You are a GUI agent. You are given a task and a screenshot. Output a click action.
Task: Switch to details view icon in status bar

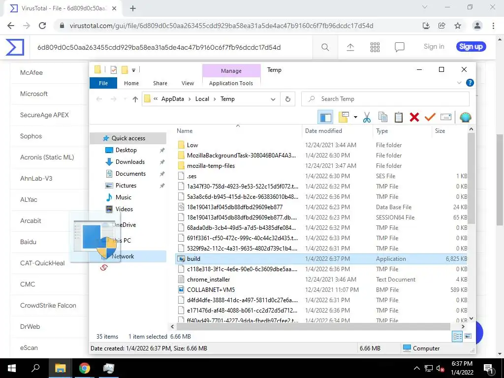tap(457, 336)
